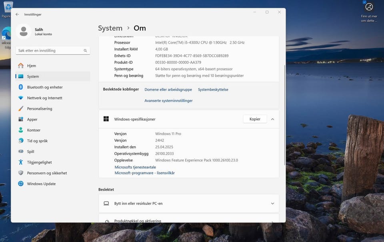
Task: Open Personvern og sikkerhet settings
Action: (x=47, y=173)
